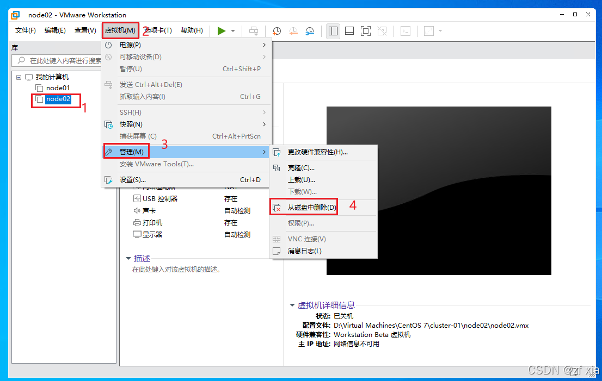The image size is (602, 381).
Task: Take a snapshot with the clock icon
Action: click(277, 30)
